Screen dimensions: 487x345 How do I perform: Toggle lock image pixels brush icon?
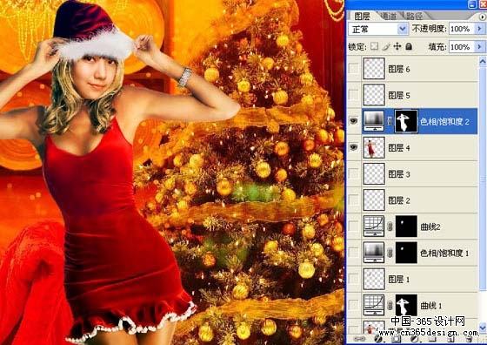pyautogui.click(x=386, y=47)
